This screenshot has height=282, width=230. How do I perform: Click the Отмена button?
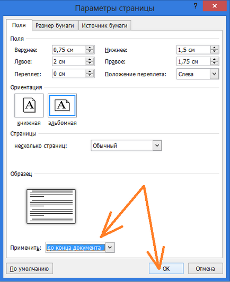tap(205, 269)
